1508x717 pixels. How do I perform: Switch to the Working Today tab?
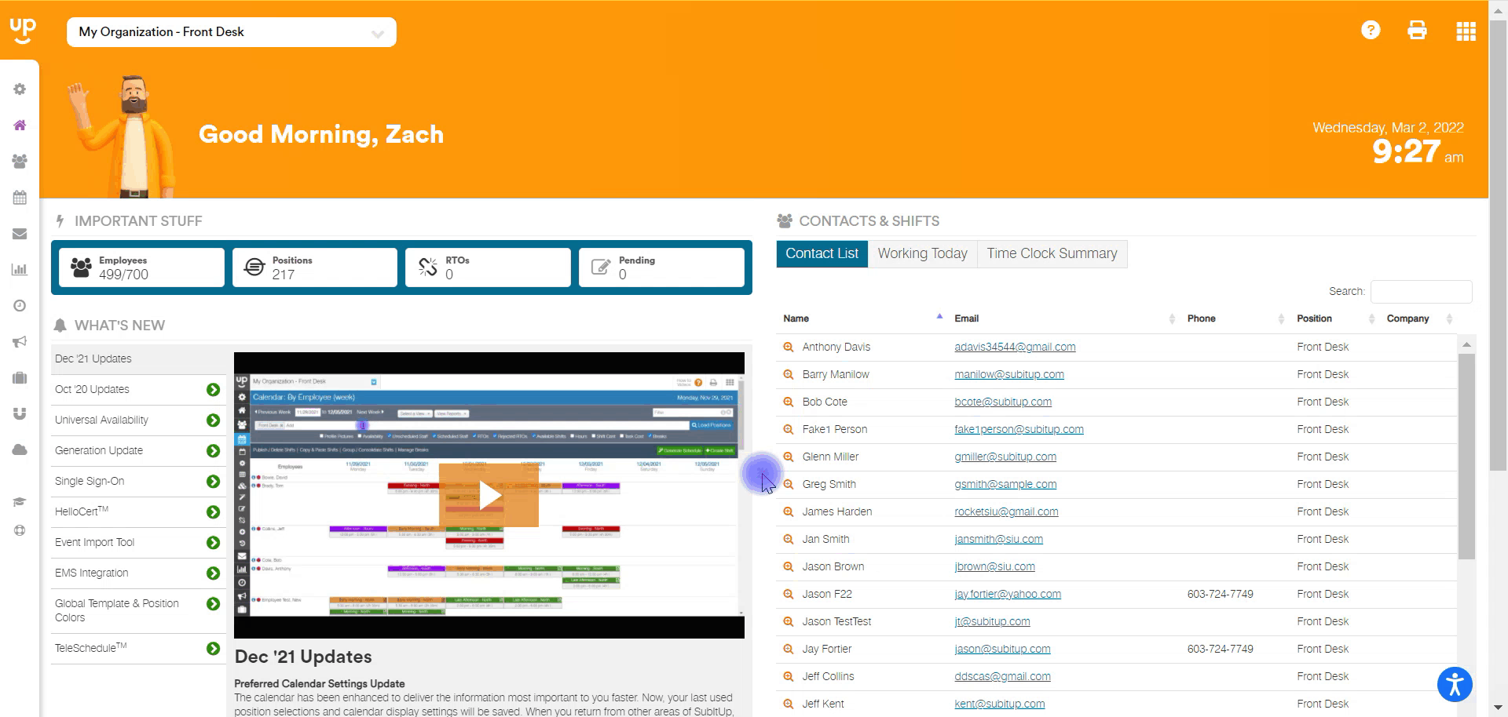coord(922,254)
